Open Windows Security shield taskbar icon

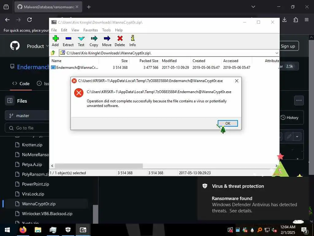pos(68,230)
